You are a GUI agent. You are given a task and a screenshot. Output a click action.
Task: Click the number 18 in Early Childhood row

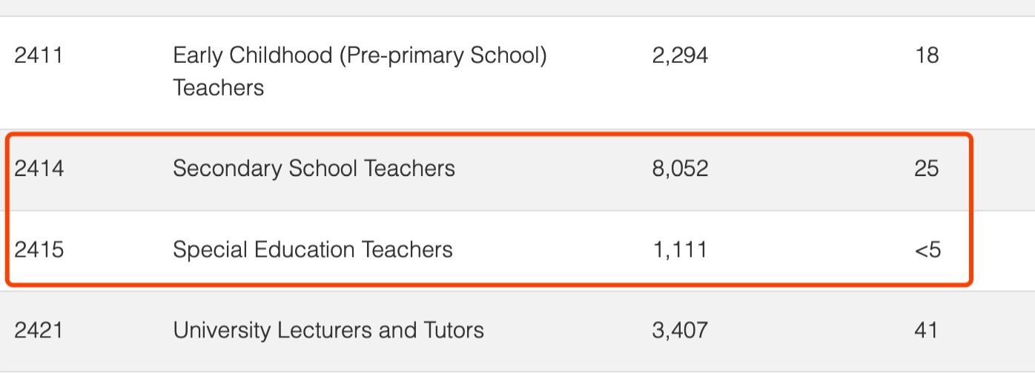pyautogui.click(x=927, y=56)
